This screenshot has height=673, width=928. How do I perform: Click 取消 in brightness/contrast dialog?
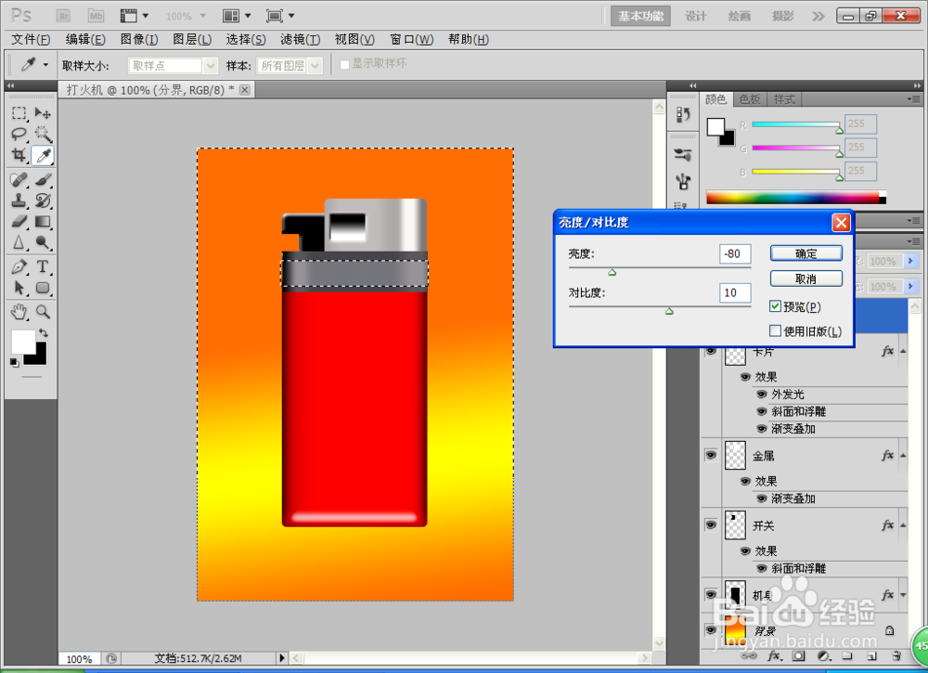(x=806, y=278)
